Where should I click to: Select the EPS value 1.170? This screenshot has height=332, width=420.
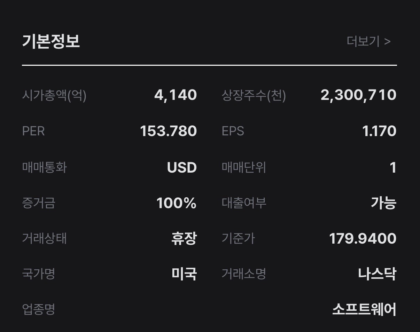(379, 131)
